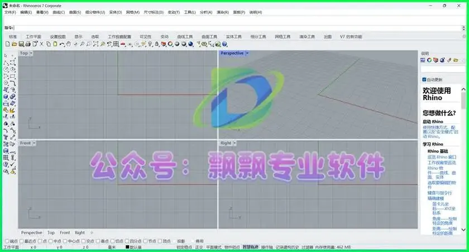The image size is (469, 252).
Task: Open the Top viewport title dropdown arrow
Action: tap(31, 53)
